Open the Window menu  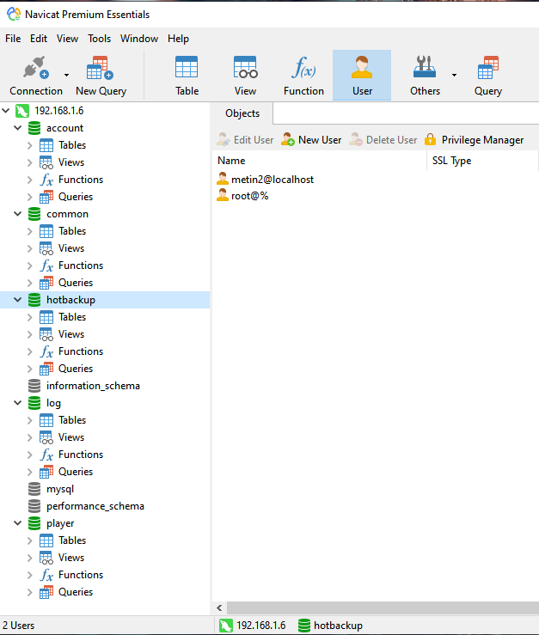(x=139, y=39)
